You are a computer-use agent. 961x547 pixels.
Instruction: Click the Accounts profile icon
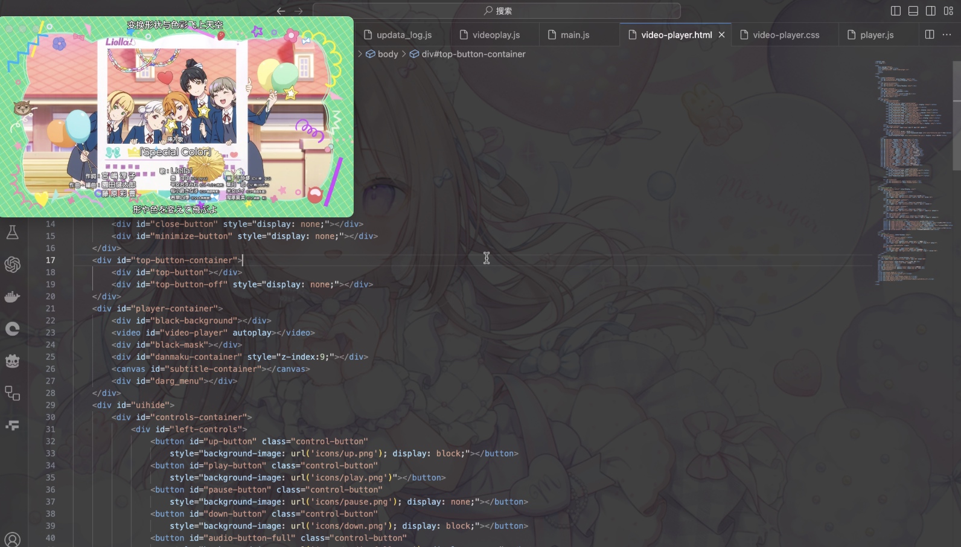(12, 539)
